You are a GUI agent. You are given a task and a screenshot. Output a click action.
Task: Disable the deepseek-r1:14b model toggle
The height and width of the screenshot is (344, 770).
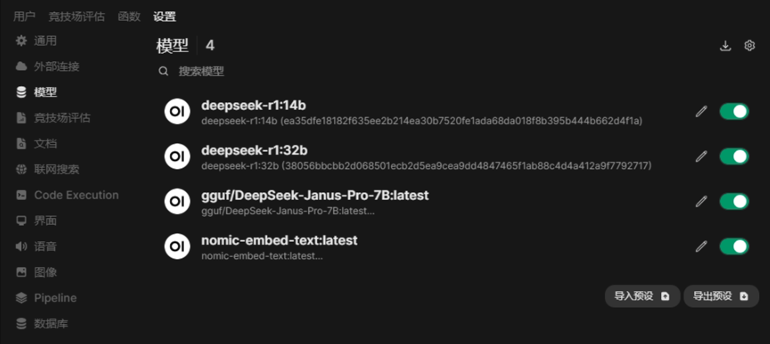click(x=734, y=111)
